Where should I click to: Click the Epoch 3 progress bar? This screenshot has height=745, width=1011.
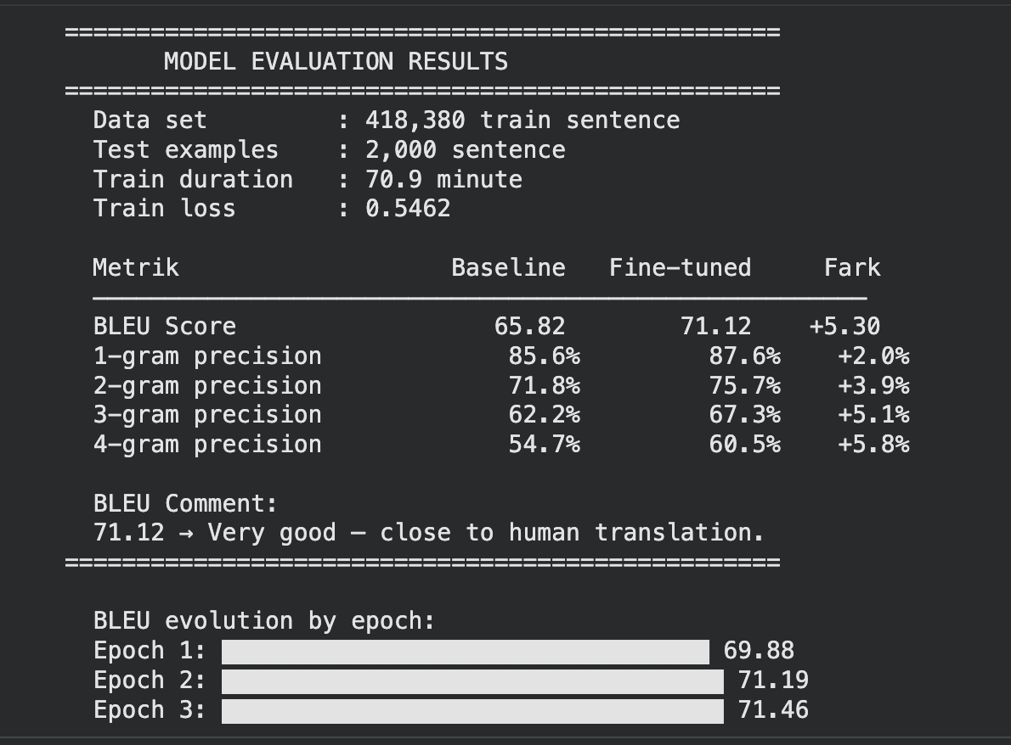[x=472, y=711]
